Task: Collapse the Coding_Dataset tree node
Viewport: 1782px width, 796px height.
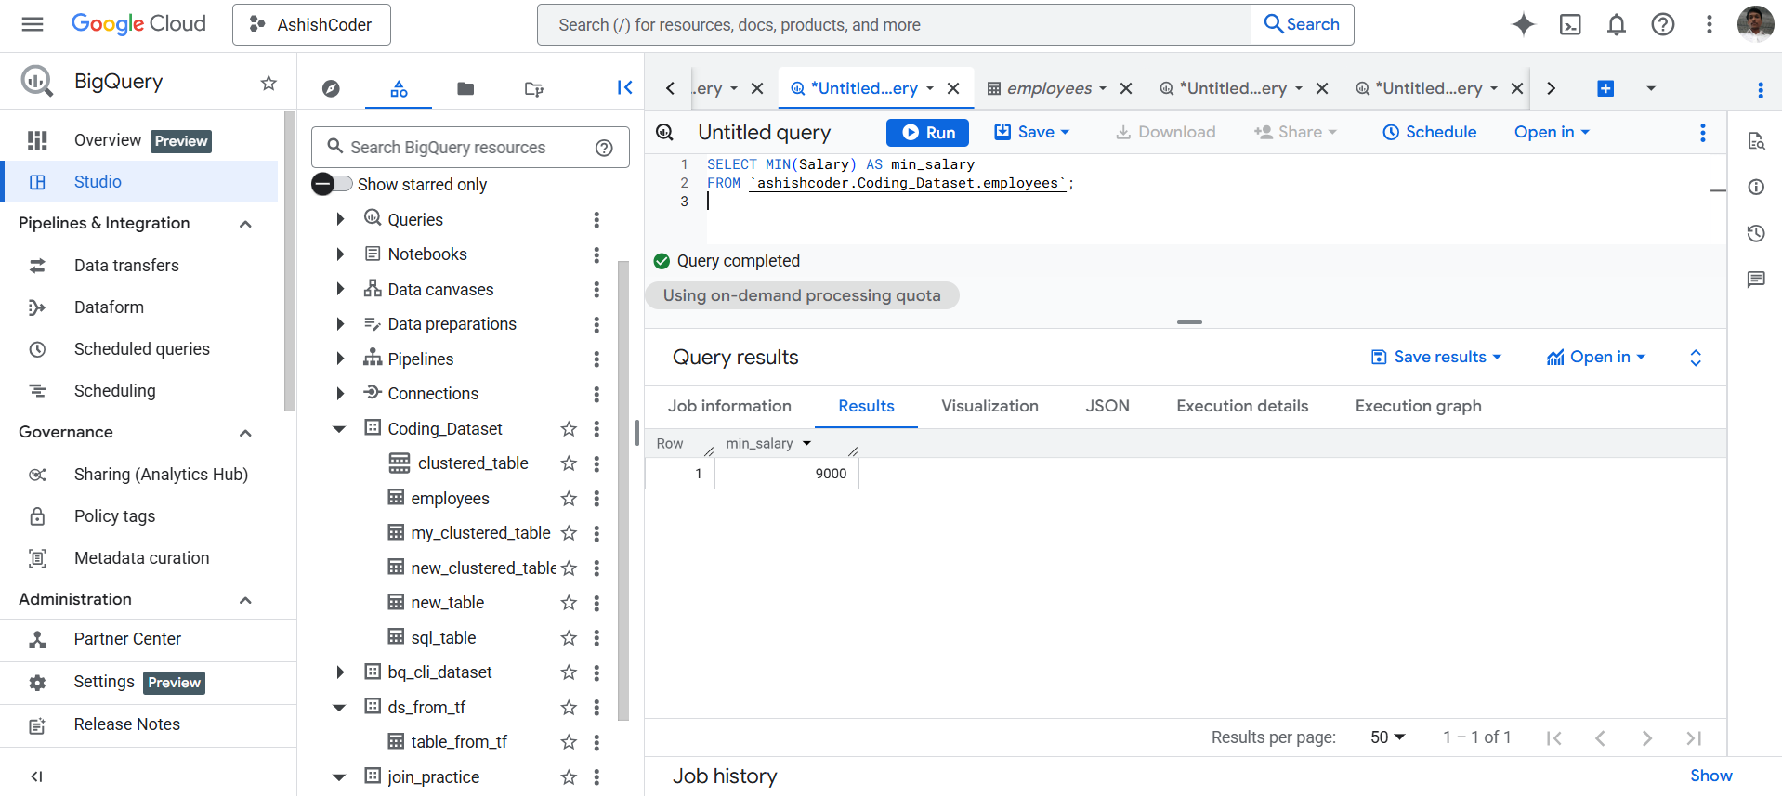Action: click(339, 428)
